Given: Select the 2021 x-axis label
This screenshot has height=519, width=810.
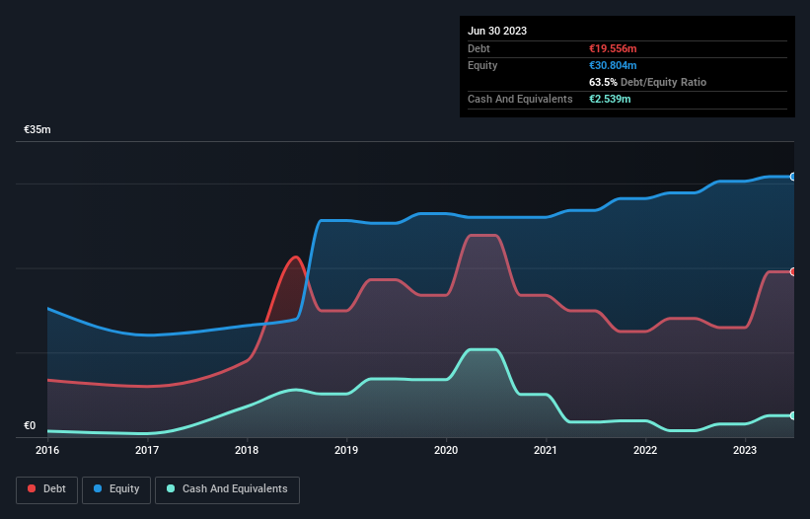Looking at the screenshot, I should tap(546, 450).
